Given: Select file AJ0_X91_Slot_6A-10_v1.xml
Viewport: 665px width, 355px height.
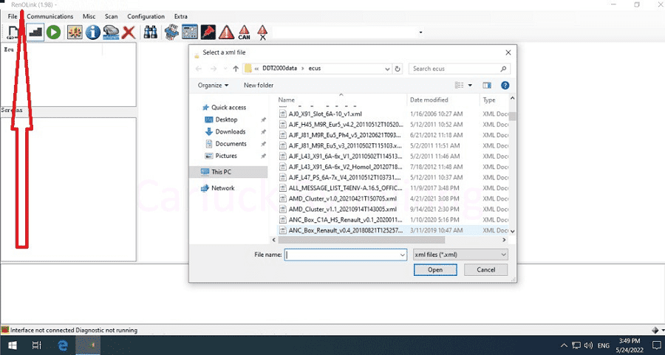Looking at the screenshot, I should (325, 114).
